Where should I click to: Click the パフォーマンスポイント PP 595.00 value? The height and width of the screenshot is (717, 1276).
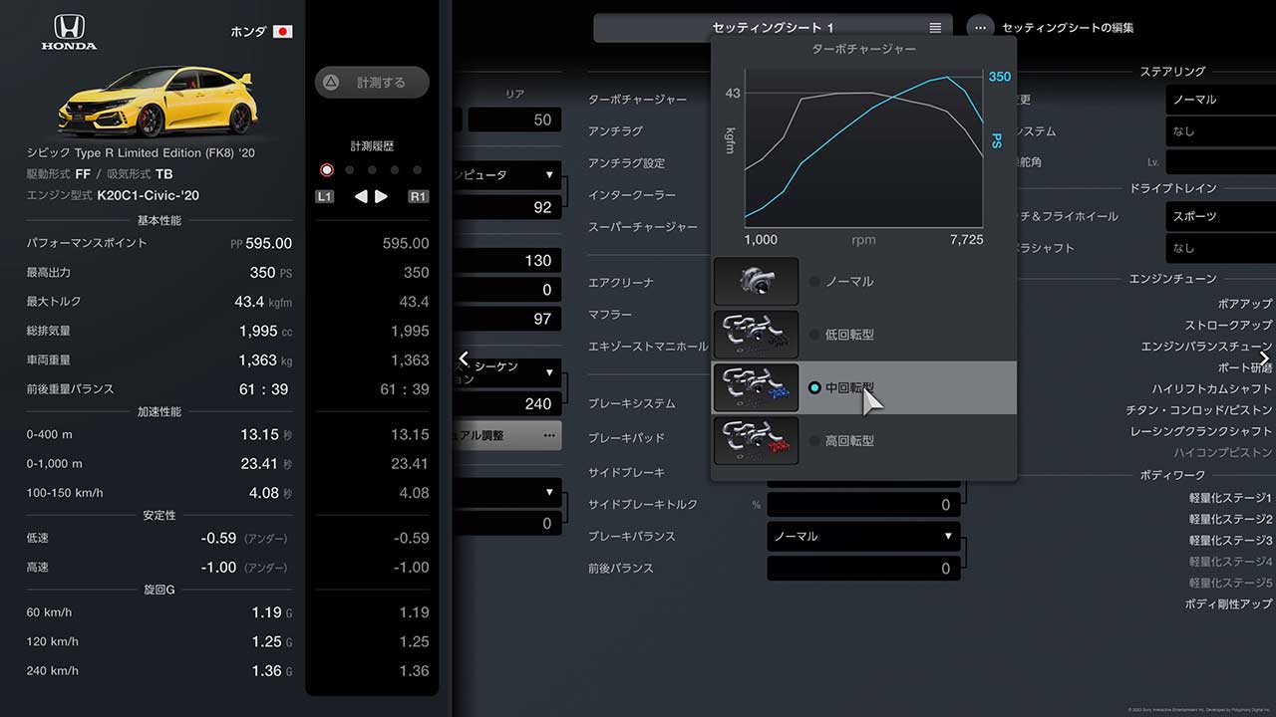coord(261,243)
